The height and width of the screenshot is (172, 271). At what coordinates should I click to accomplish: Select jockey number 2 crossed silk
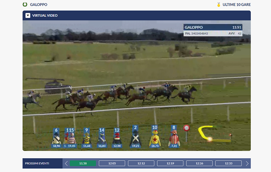(135, 138)
